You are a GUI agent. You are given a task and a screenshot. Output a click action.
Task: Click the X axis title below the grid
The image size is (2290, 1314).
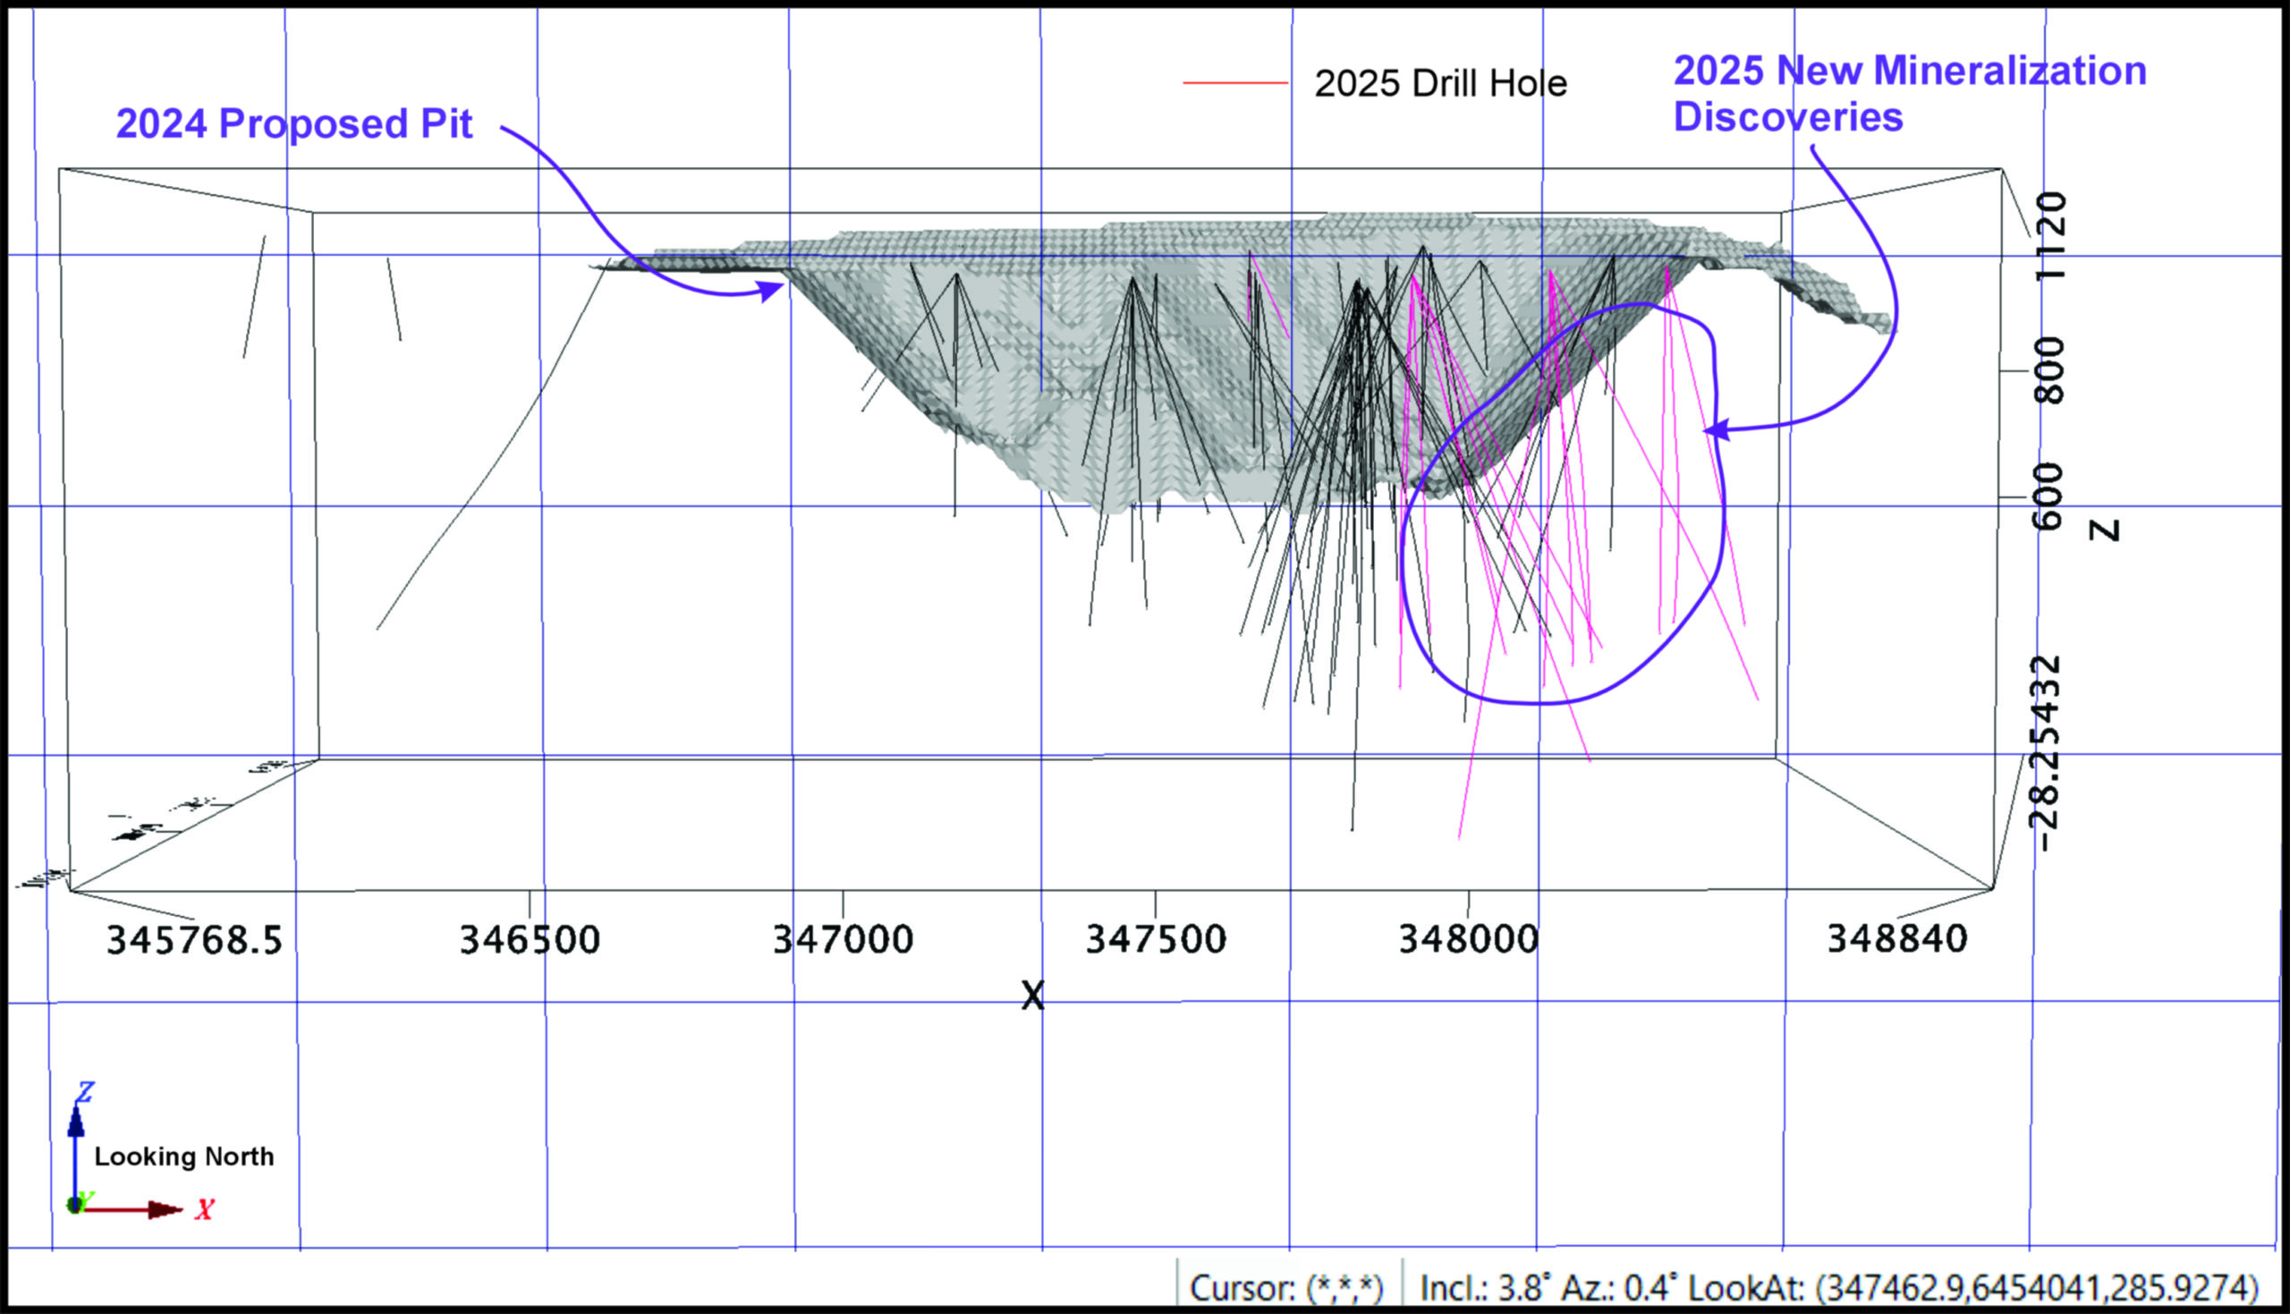tap(1032, 996)
